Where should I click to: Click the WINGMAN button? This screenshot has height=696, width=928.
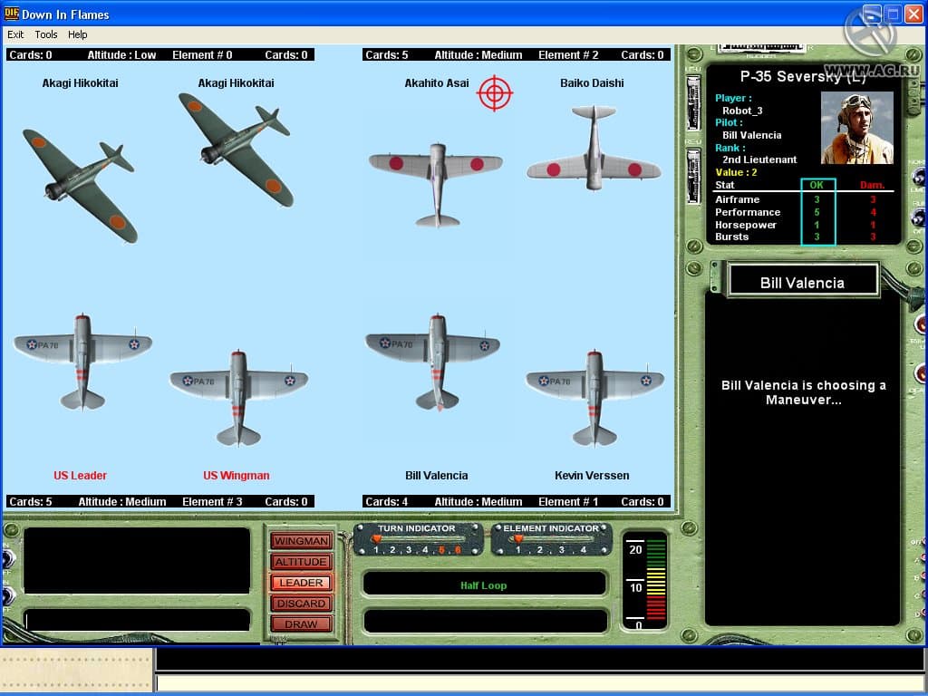pos(301,541)
